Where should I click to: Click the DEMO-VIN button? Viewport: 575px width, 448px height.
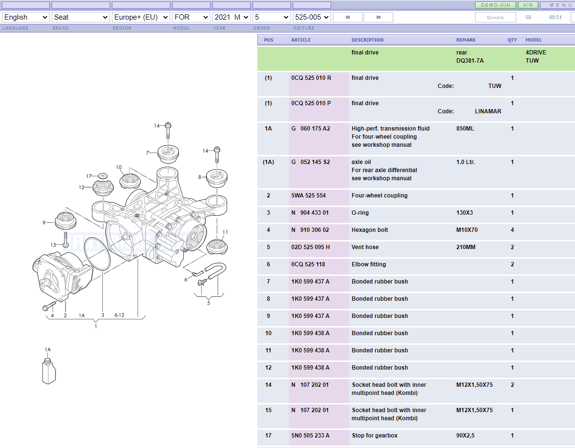tap(495, 5)
